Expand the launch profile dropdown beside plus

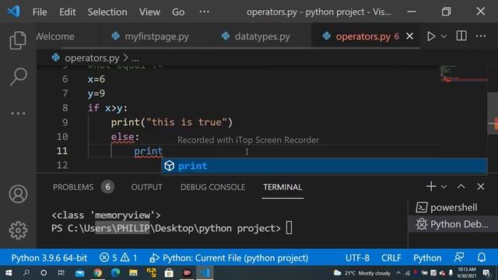coord(444,187)
